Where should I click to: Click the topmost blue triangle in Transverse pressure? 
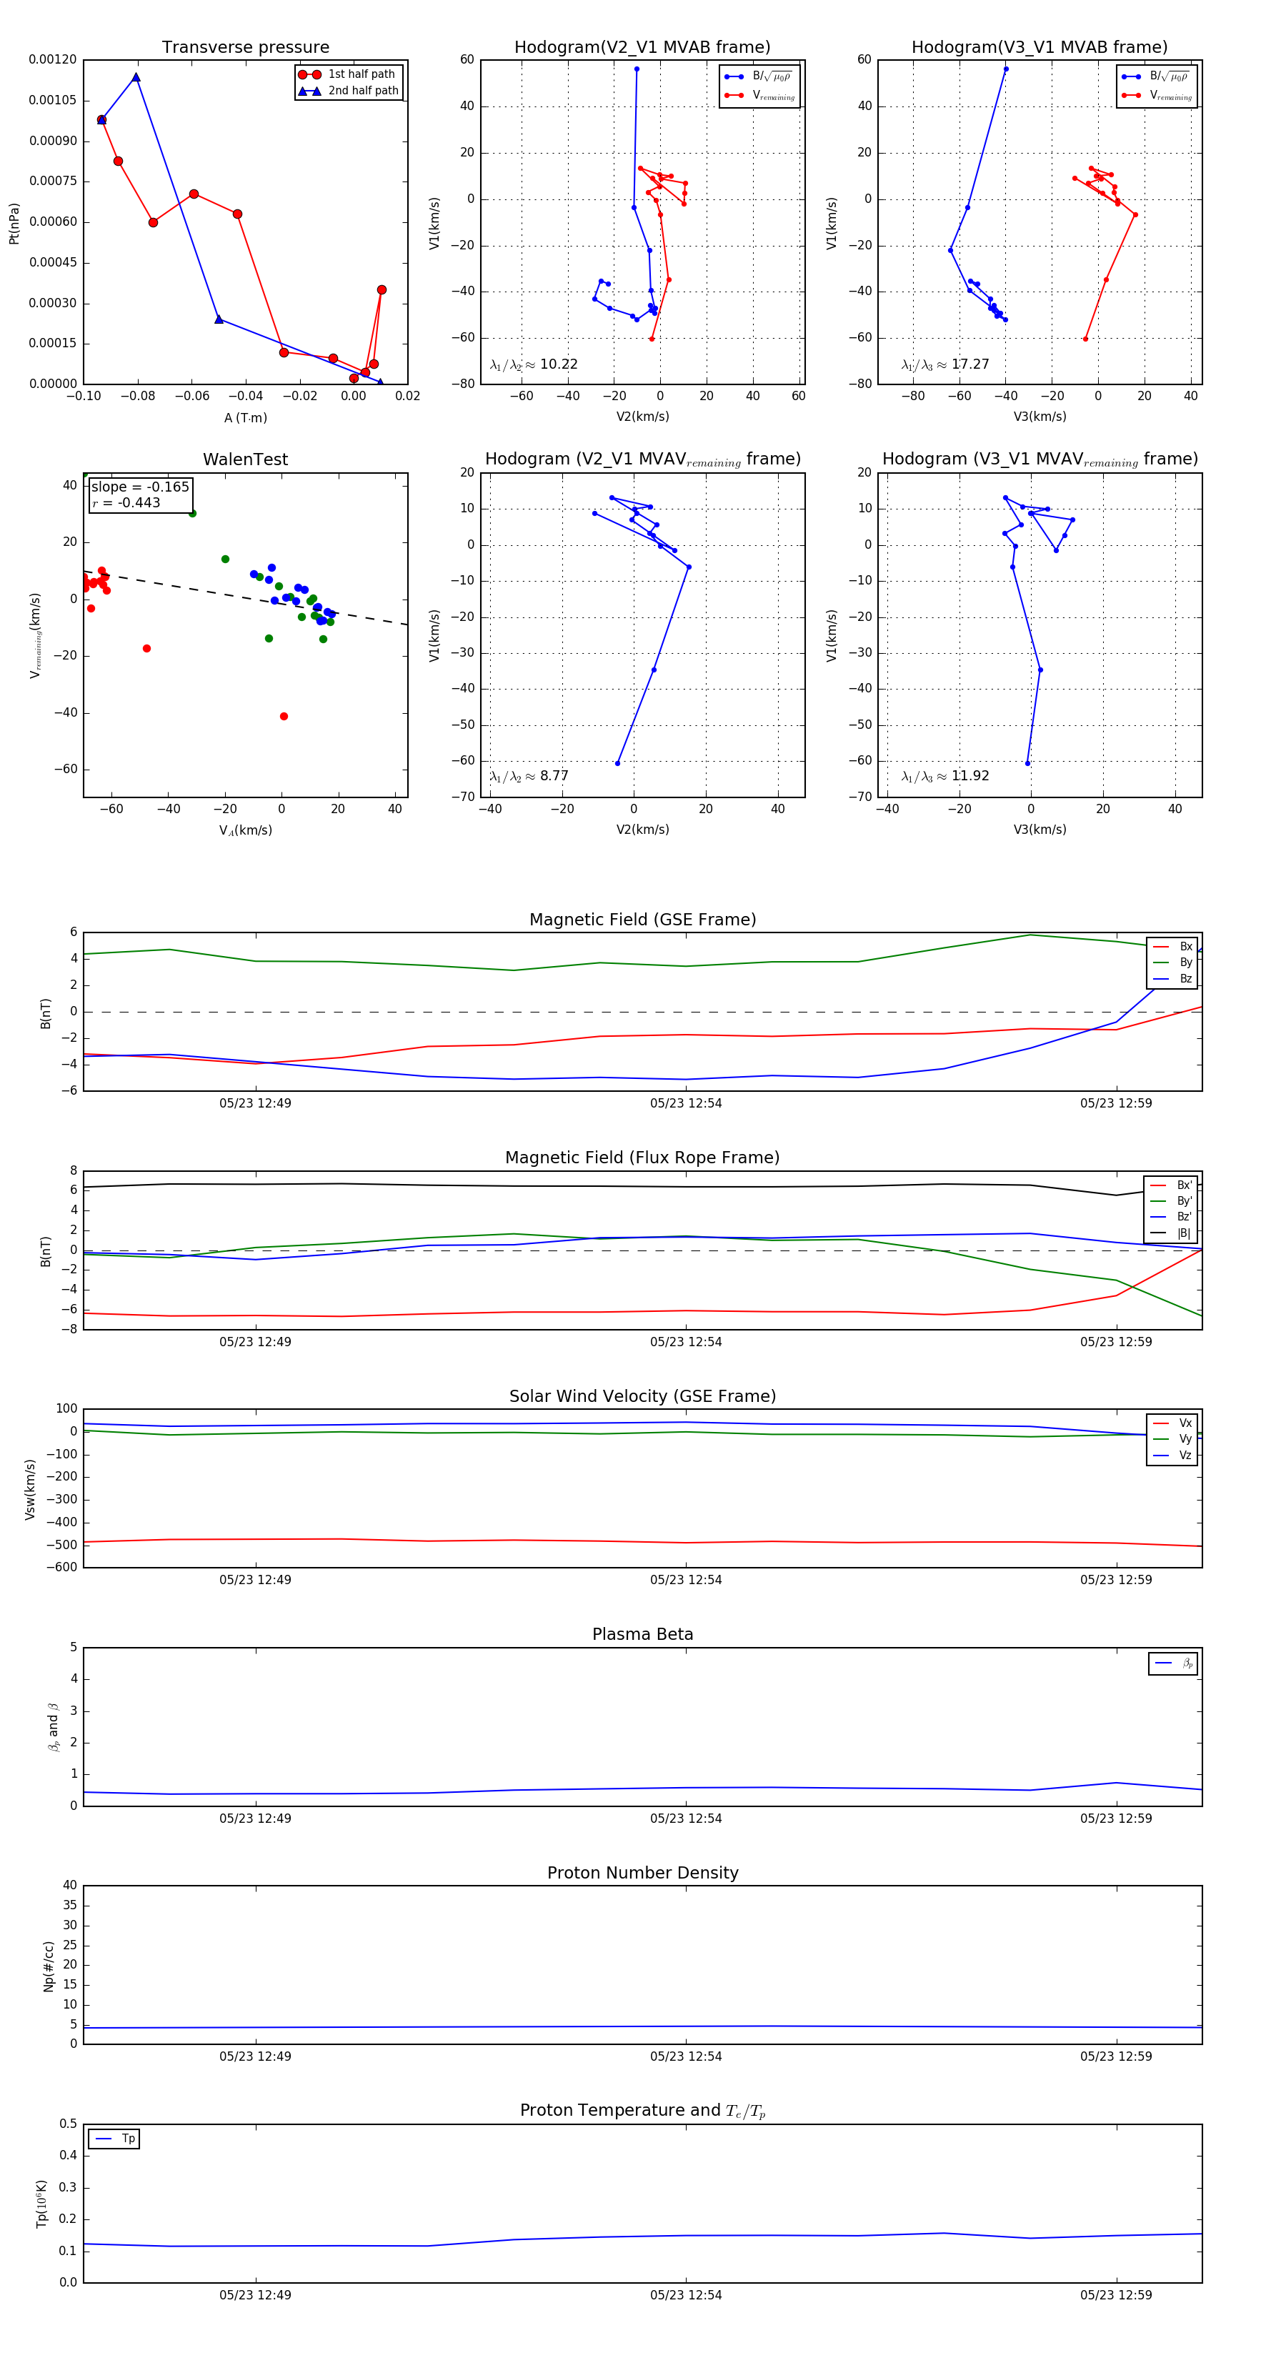136,78
